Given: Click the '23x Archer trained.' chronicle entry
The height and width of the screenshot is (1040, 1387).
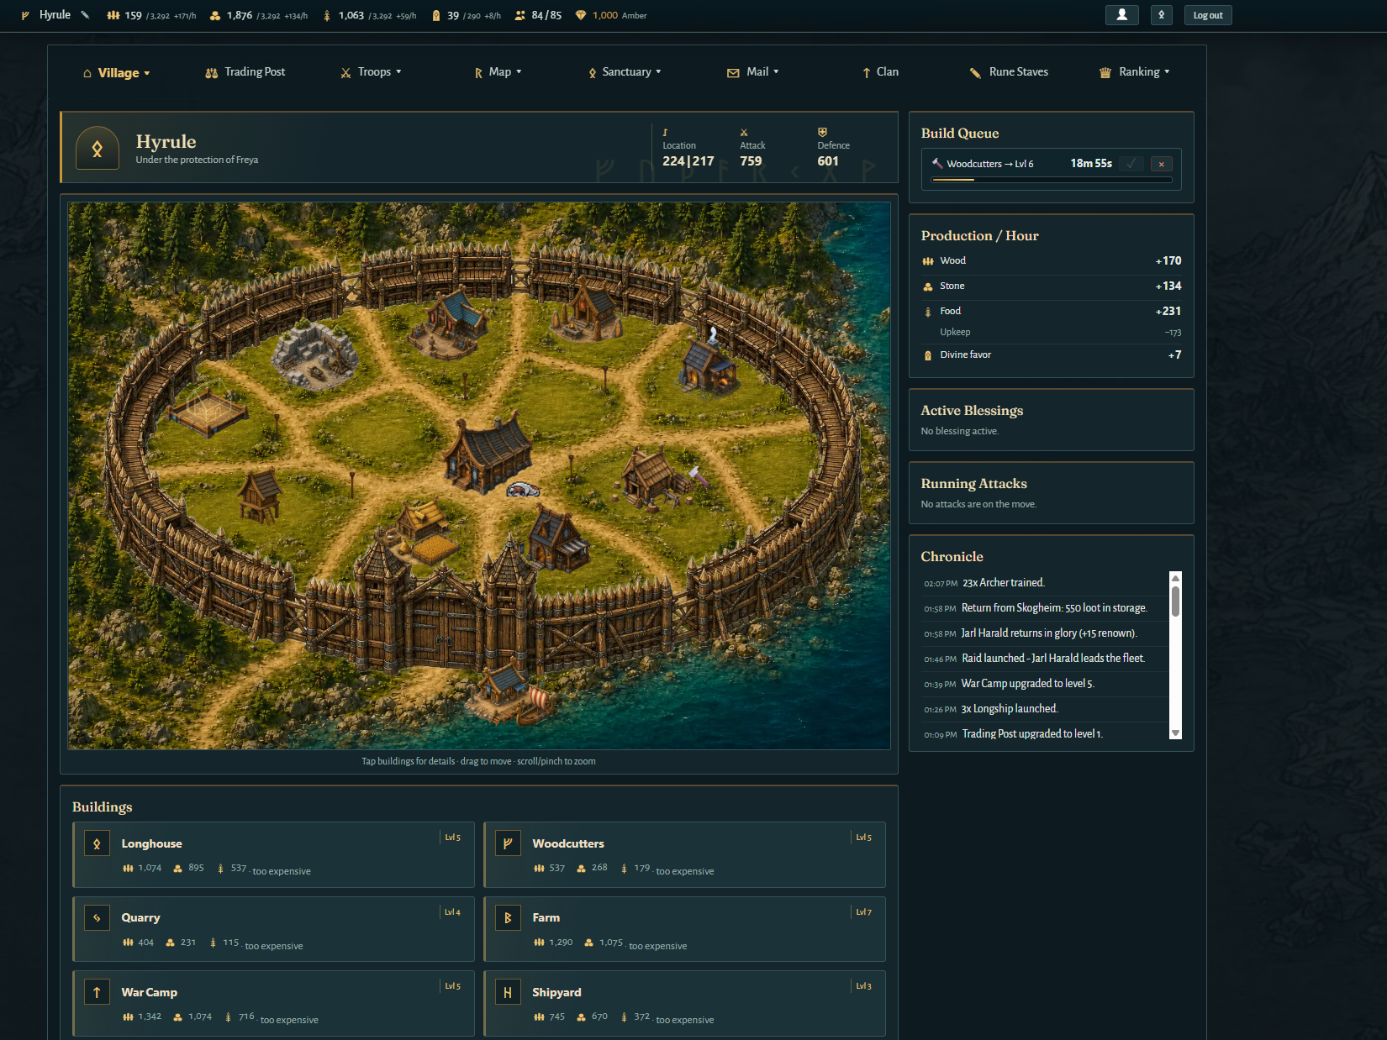Looking at the screenshot, I should point(1004,583).
